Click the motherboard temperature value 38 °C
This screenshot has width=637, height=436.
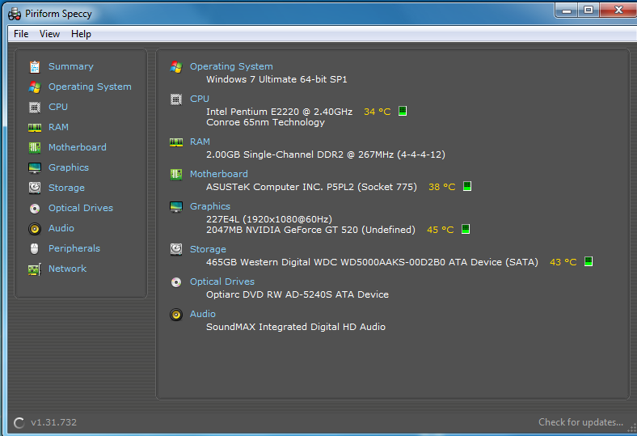441,187
